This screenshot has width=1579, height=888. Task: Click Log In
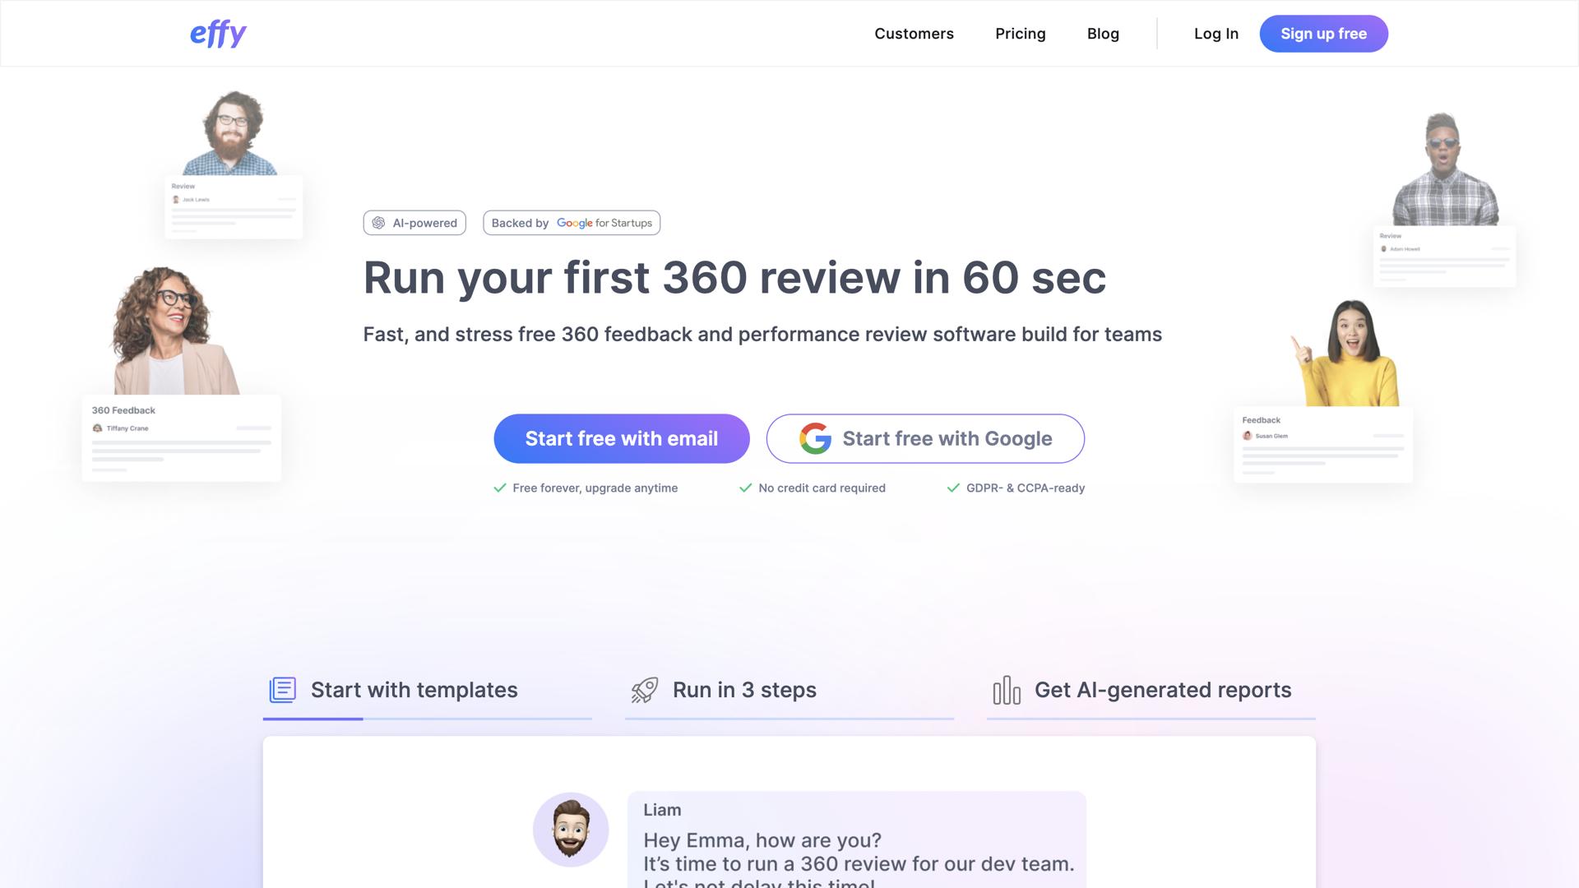pyautogui.click(x=1216, y=34)
